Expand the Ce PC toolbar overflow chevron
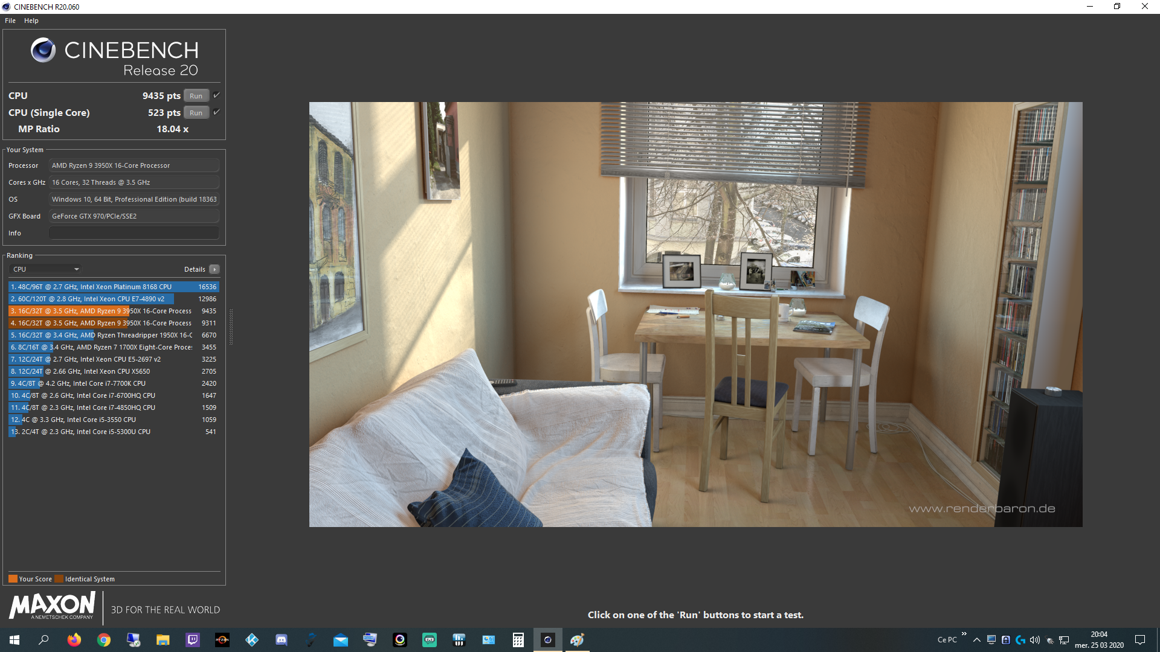This screenshot has height=652, width=1160. tap(964, 634)
